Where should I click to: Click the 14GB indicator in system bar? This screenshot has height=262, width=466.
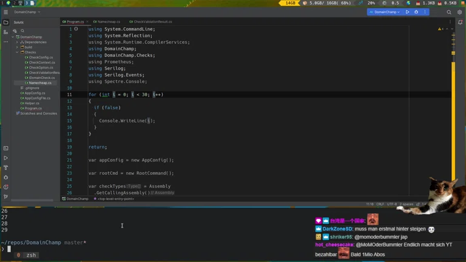tap(290, 3)
